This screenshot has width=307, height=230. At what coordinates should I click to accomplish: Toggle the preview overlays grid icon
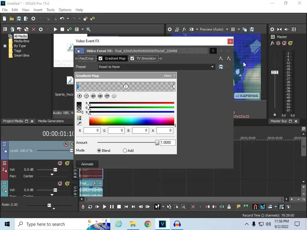pos(233,29)
